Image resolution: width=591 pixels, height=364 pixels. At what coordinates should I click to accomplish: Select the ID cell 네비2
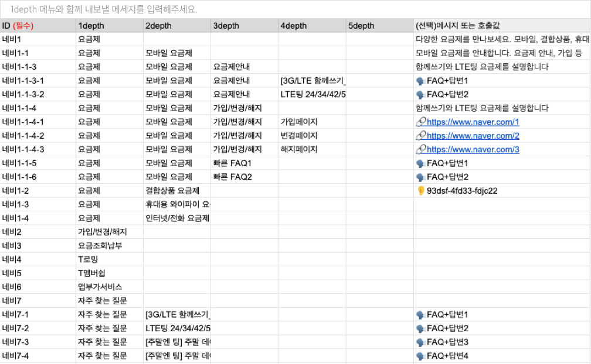(x=38, y=232)
